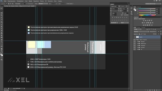
Task: Expand the Планшеты layer group
Action: point(138,45)
